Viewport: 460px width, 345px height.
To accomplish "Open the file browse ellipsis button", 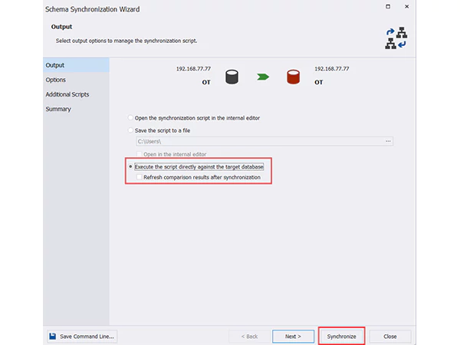I will point(388,141).
